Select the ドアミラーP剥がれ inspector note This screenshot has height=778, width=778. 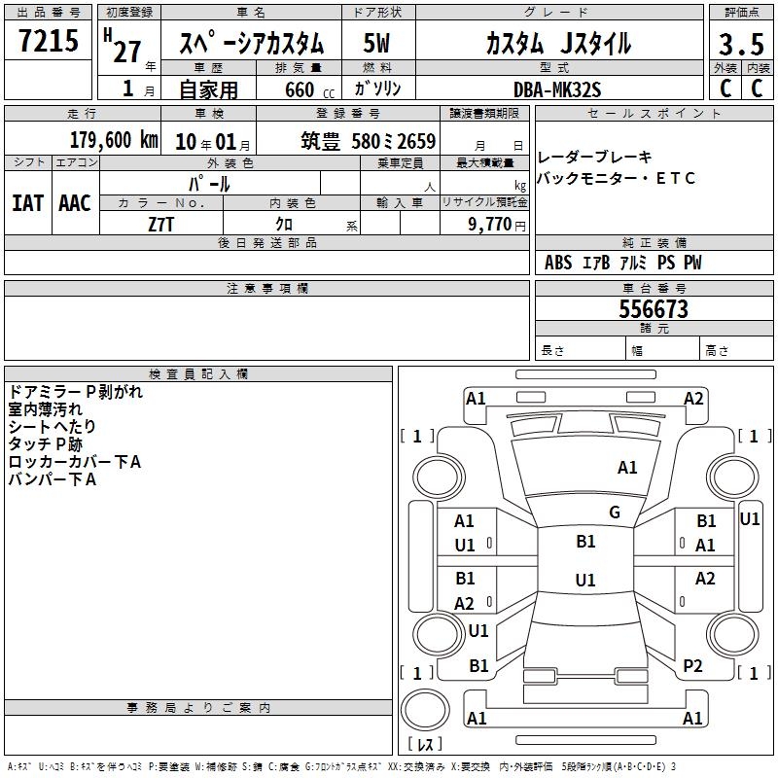click(75, 392)
